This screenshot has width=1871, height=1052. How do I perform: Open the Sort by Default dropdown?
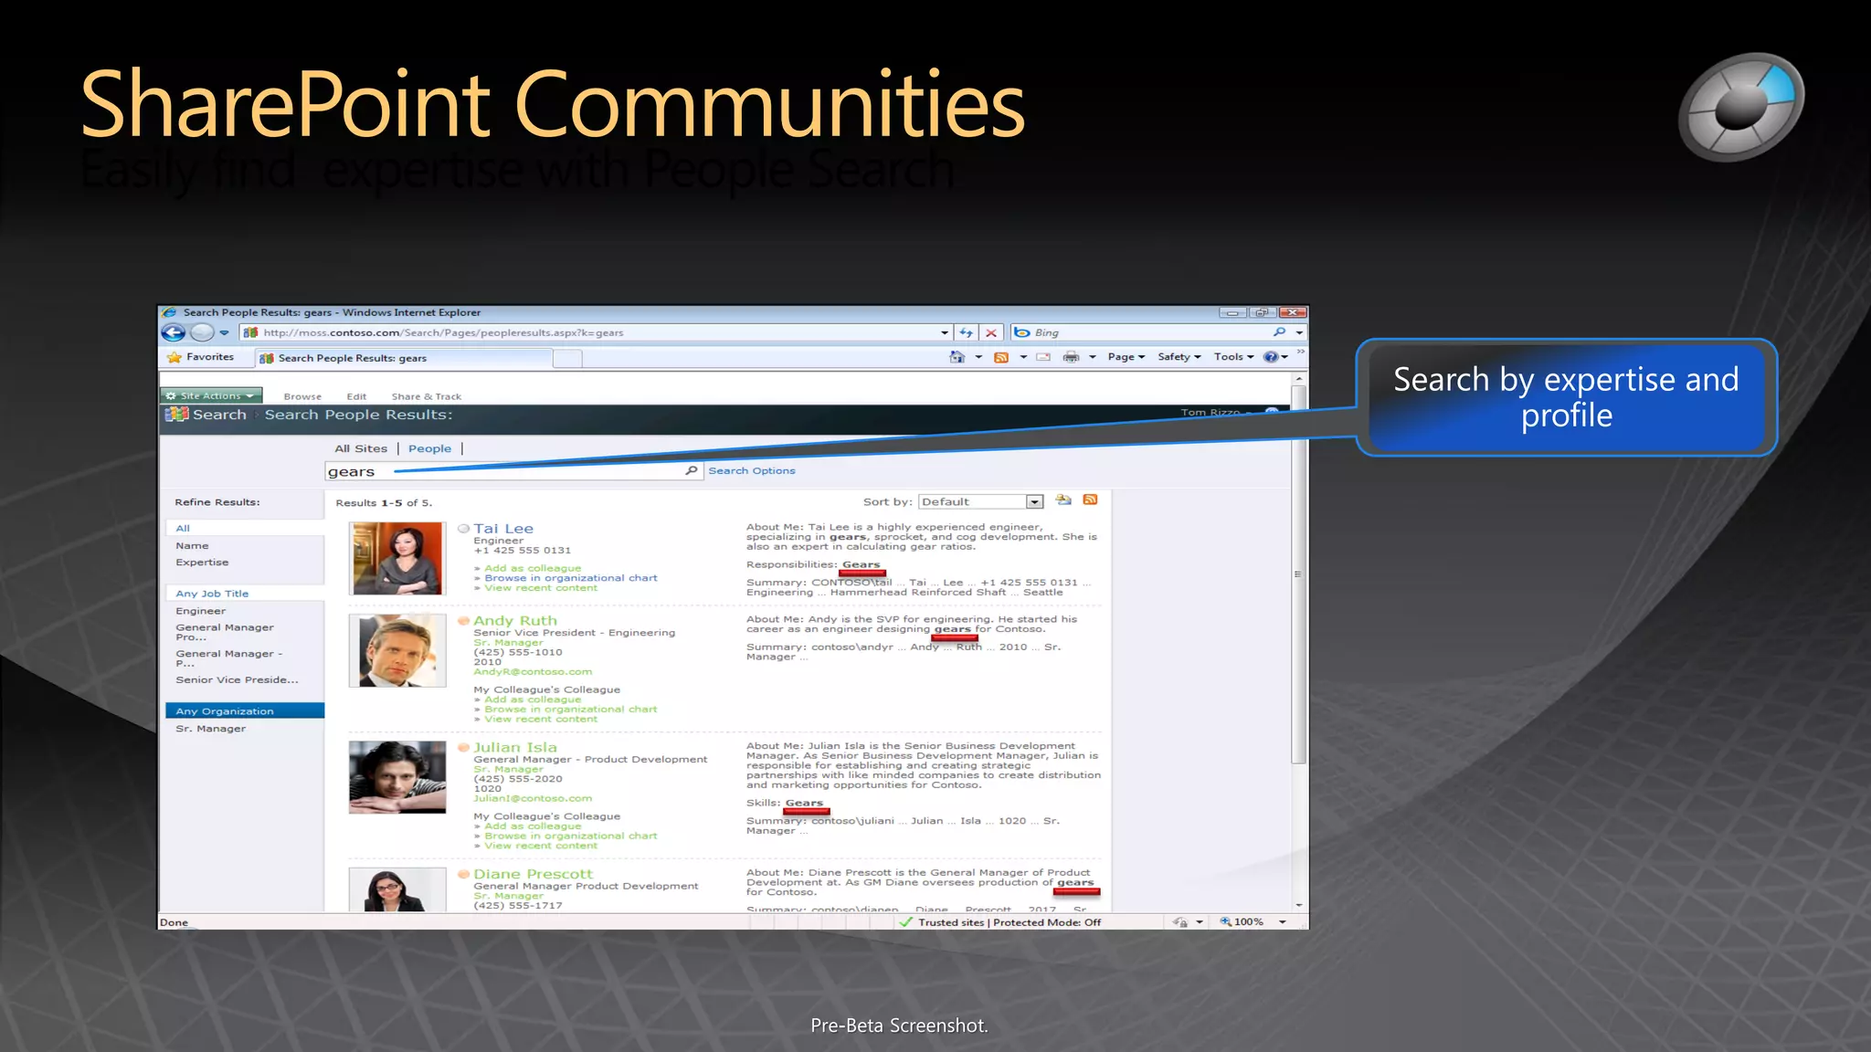[x=1034, y=502]
